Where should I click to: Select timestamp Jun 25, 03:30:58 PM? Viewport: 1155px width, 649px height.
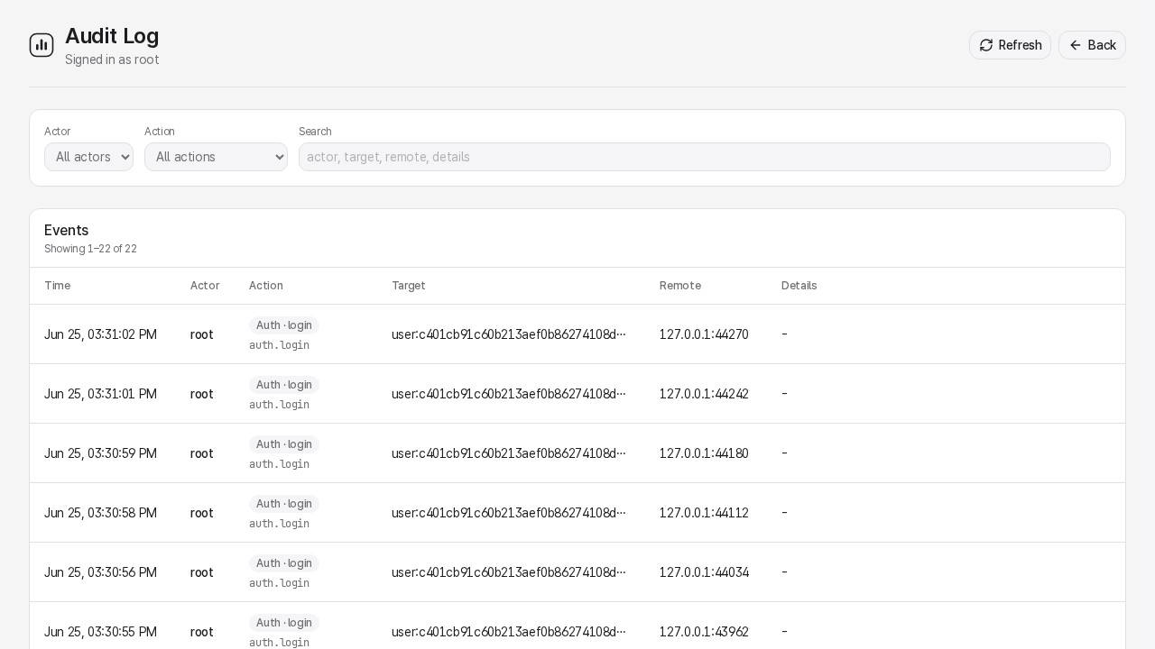coord(100,513)
